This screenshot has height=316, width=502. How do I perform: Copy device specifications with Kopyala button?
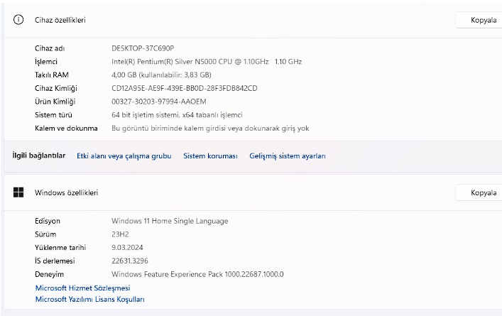(479, 20)
